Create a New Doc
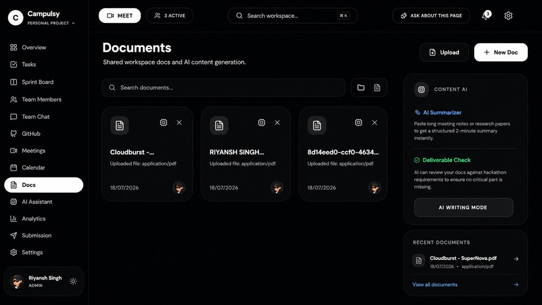The height and width of the screenshot is (305, 542). [x=501, y=52]
